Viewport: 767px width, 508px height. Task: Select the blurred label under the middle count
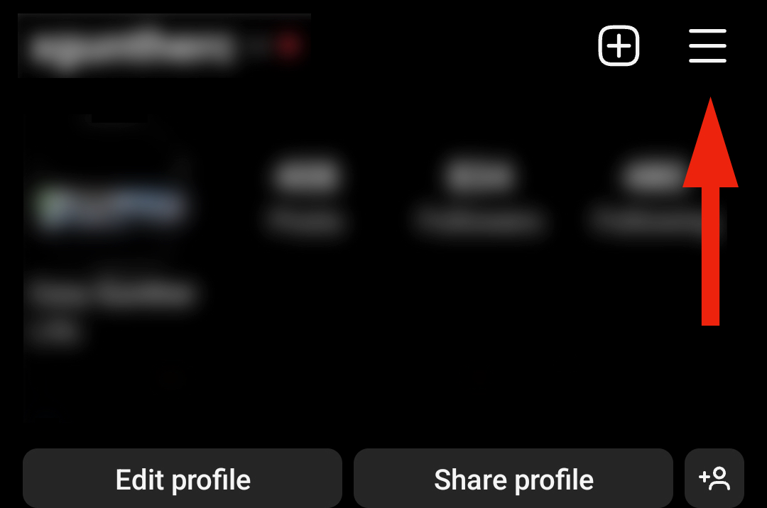[478, 220]
